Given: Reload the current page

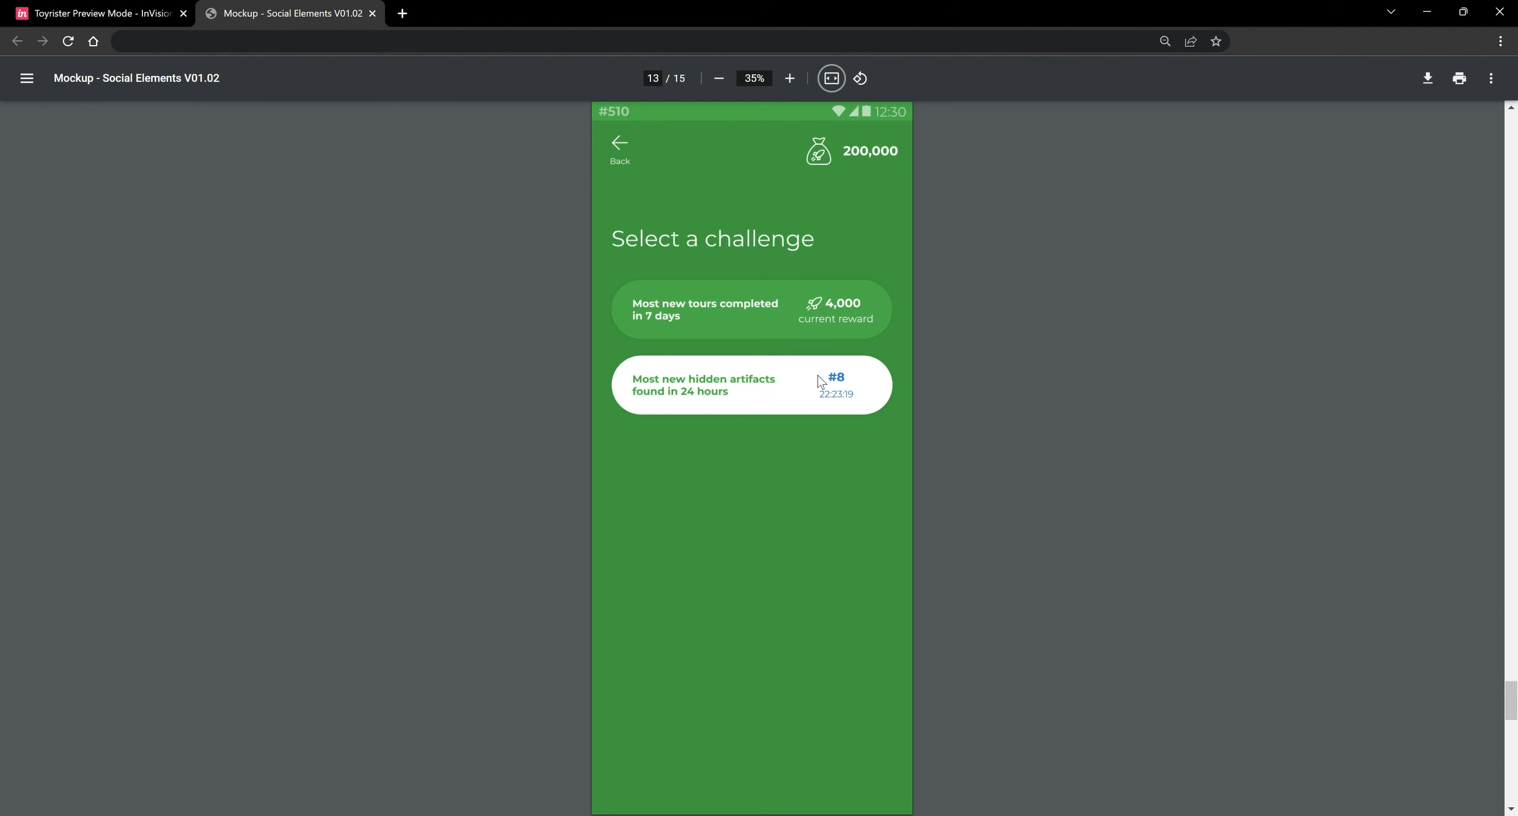Looking at the screenshot, I should click(68, 41).
